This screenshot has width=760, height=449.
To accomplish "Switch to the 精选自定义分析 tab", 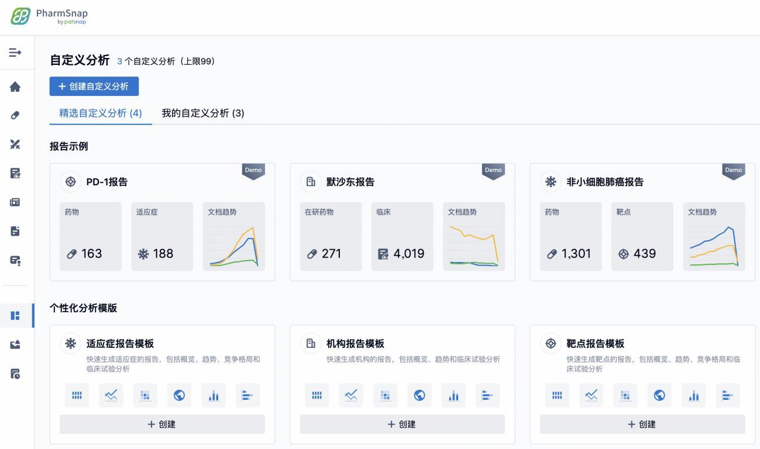I will coord(99,113).
